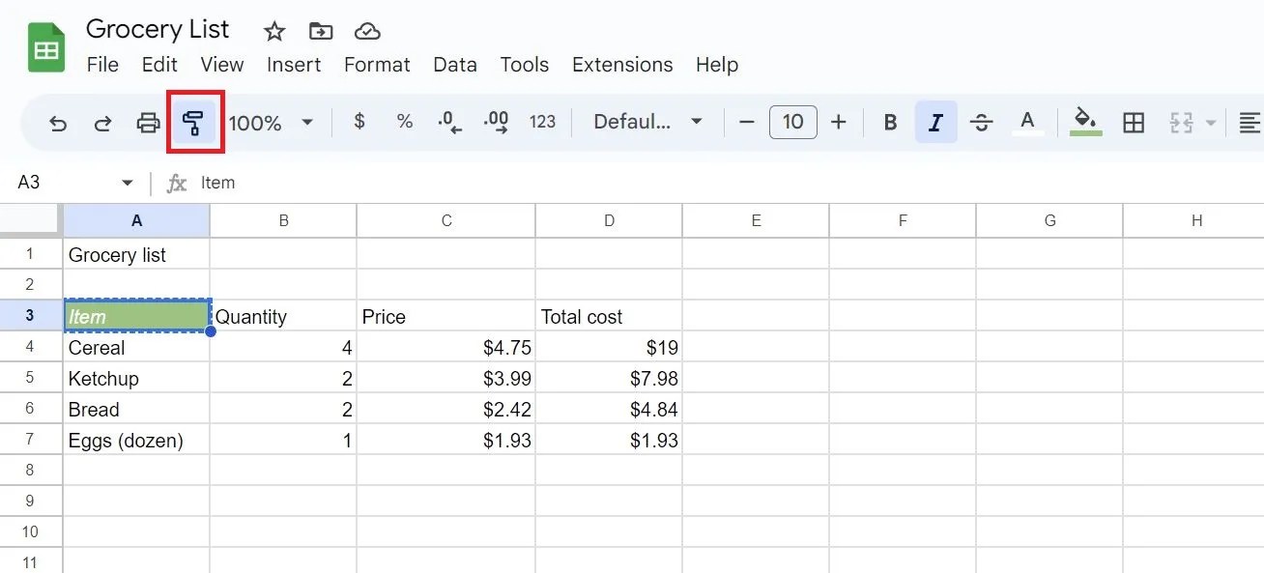Click the move to folder icon

320,32
